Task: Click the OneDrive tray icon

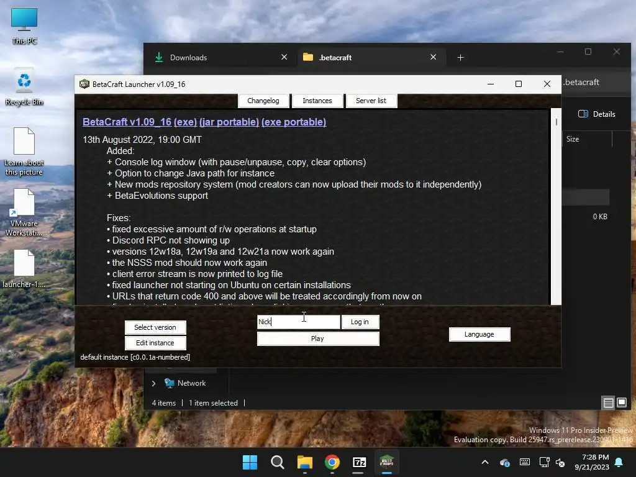Action: 505,462
